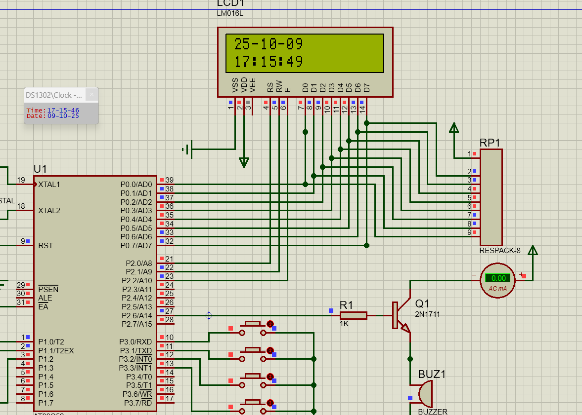Viewport: 582px width, 415px height.
Task: Toggle the red latch on the third push button
Action: (x=270, y=377)
